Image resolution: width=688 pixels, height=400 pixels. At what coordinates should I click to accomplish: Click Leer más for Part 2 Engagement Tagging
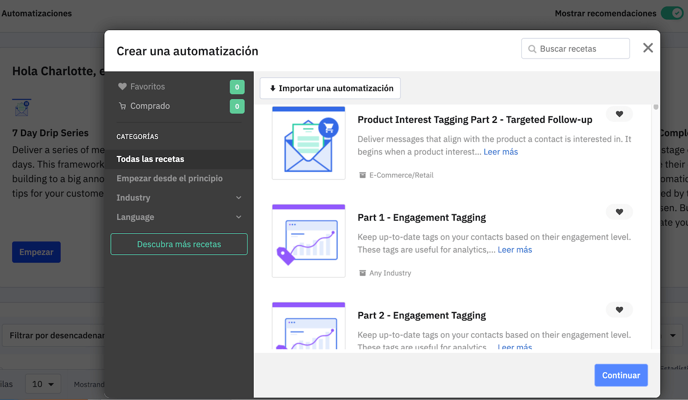click(515, 347)
